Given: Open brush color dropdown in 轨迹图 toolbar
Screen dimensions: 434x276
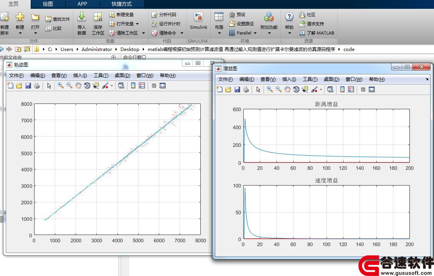Looking at the screenshot, I should [112, 86].
